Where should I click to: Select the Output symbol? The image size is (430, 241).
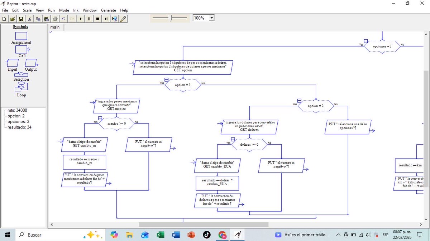[x=31, y=63]
